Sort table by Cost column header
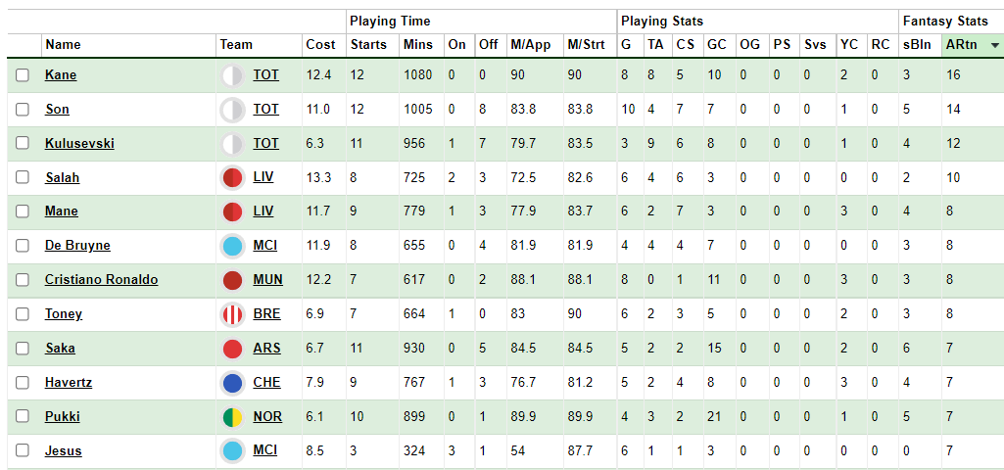The image size is (1004, 470). tap(320, 45)
